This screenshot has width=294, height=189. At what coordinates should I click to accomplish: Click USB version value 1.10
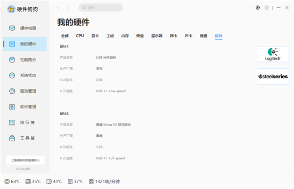coord(99,147)
